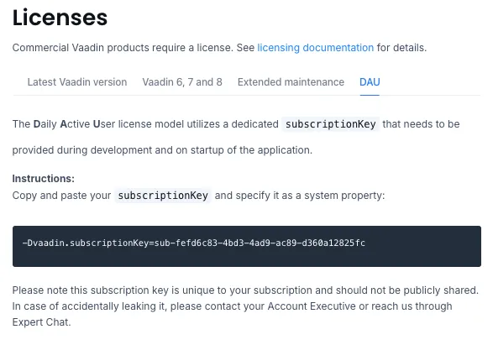Click the active DAU tab
The image size is (493, 345).
tap(370, 82)
